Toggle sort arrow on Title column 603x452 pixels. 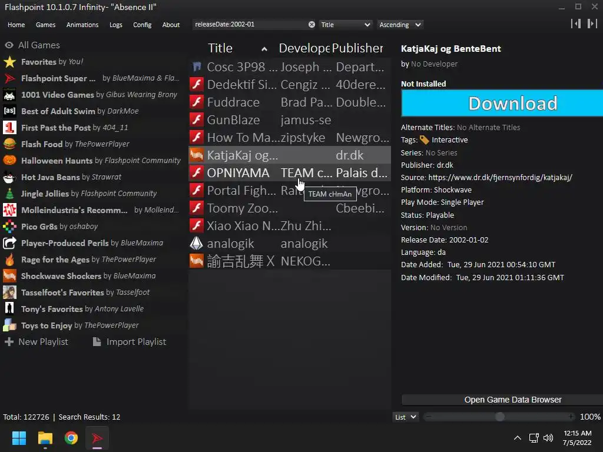(x=264, y=49)
